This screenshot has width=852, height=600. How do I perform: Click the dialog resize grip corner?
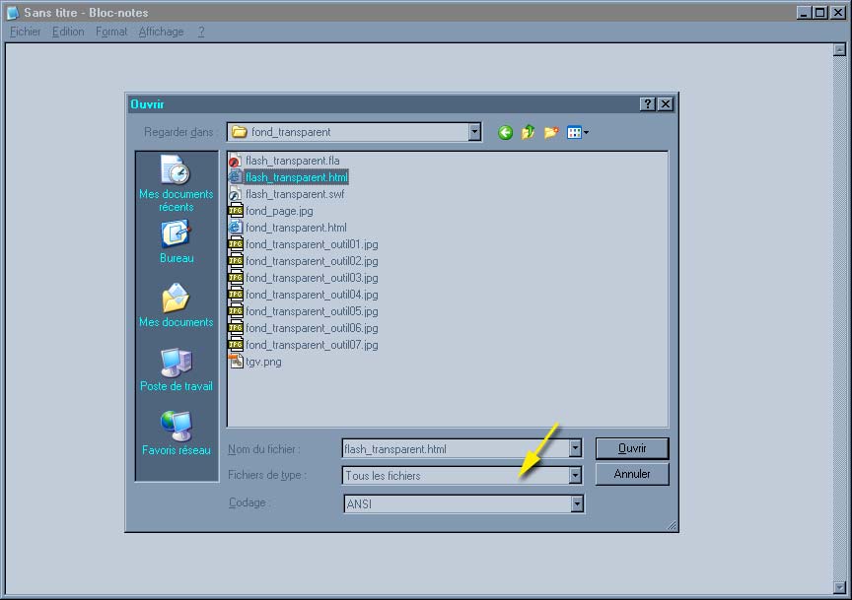click(x=672, y=525)
